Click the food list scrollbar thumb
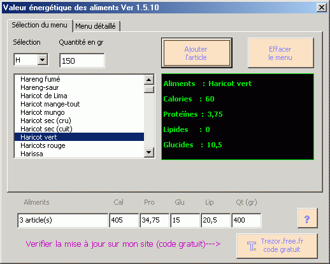 pos(149,89)
